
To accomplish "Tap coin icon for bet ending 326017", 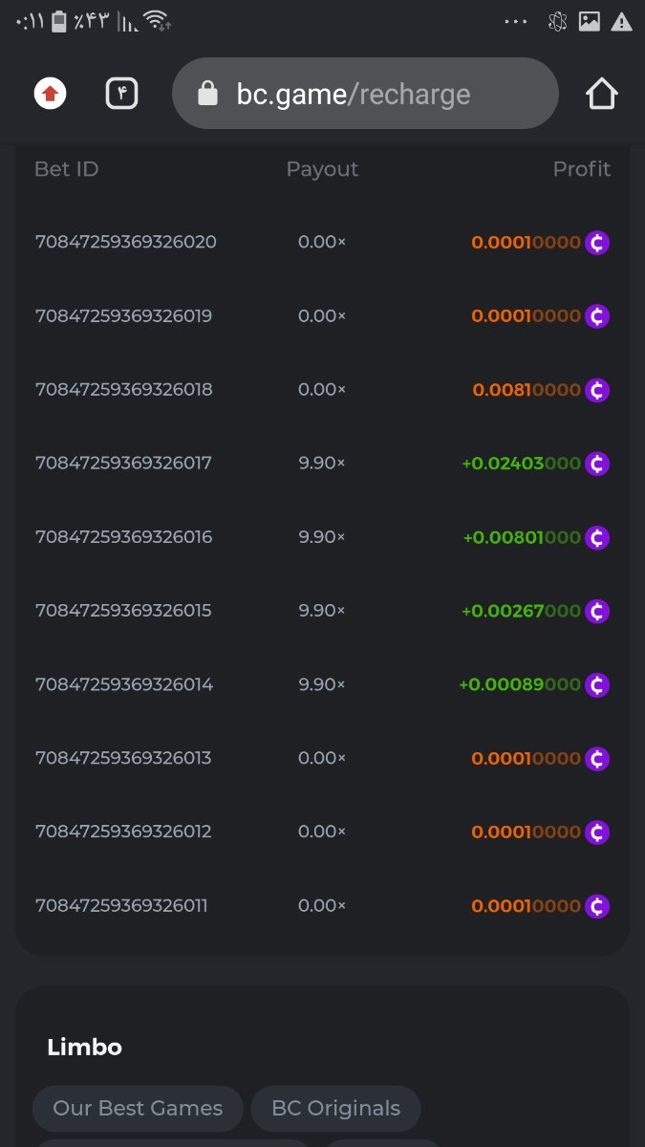I will [x=597, y=464].
